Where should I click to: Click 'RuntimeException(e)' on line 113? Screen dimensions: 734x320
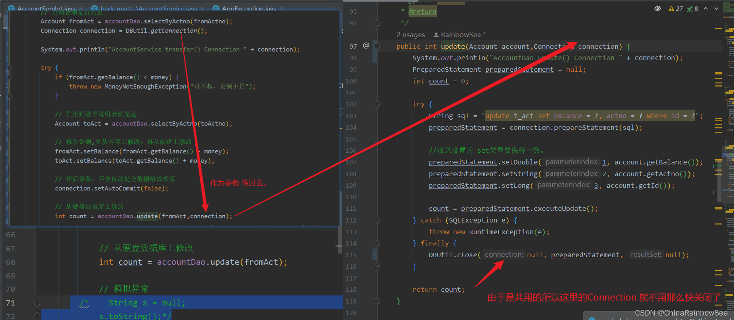point(507,232)
